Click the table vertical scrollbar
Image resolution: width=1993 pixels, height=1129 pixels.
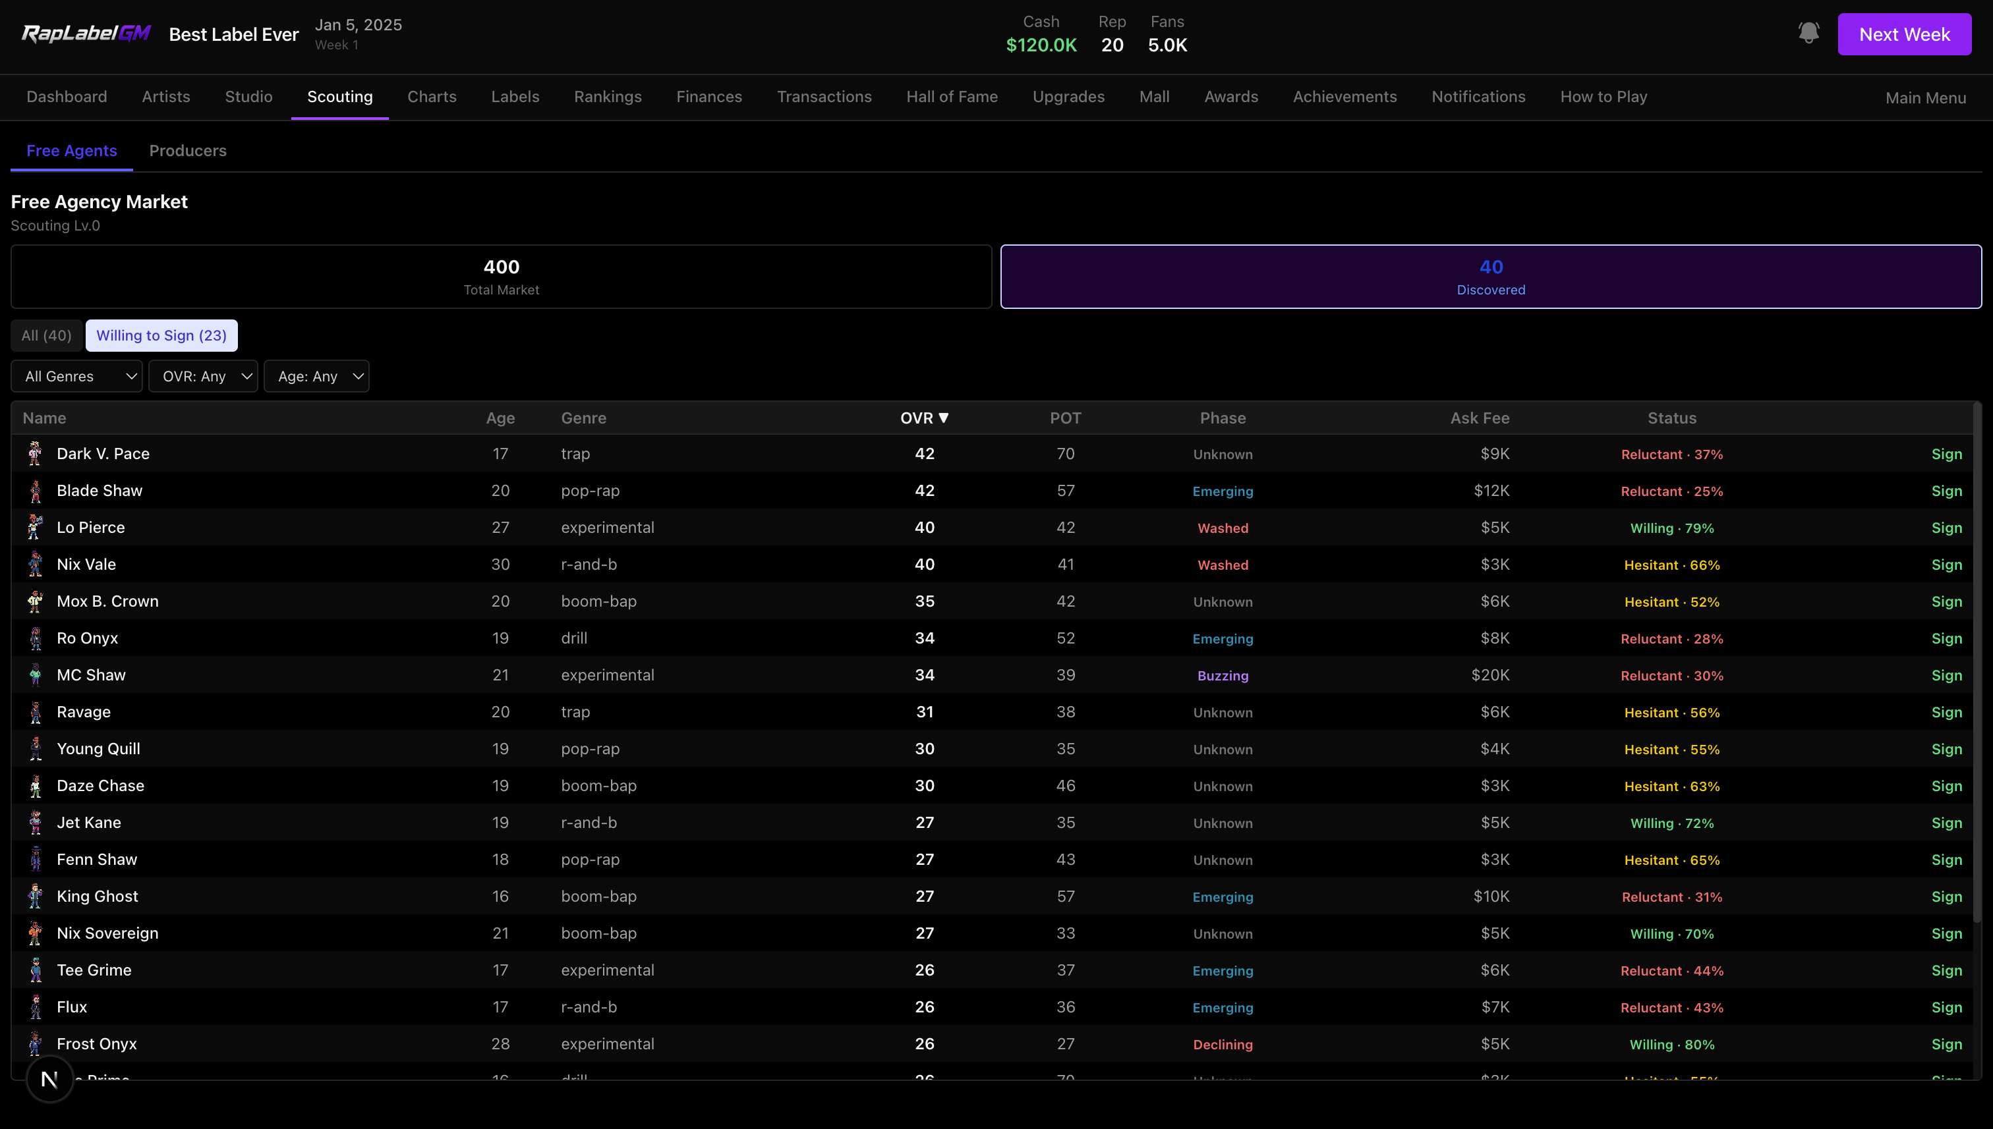1977,663
